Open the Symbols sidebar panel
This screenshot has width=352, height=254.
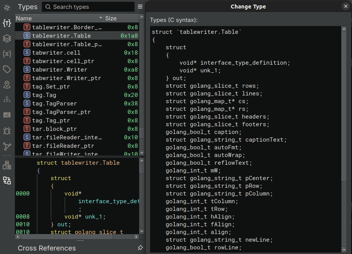pos(7,8)
